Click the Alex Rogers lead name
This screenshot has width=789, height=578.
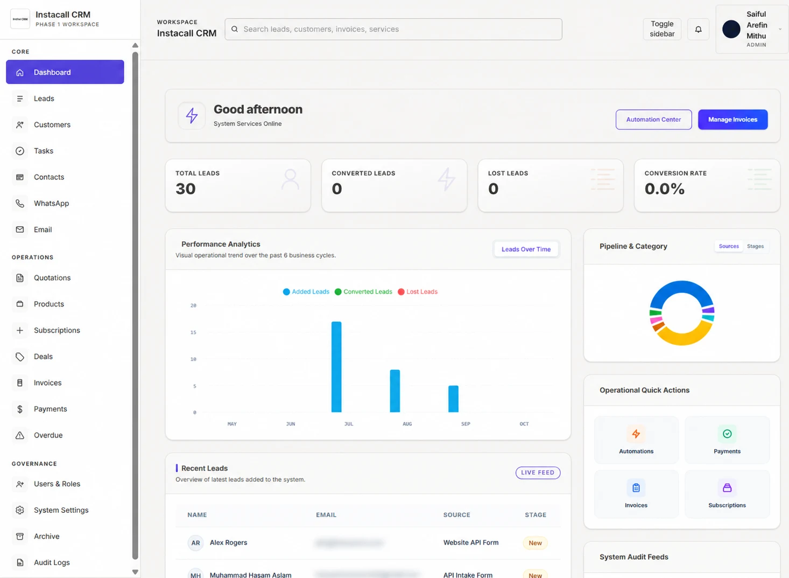click(x=228, y=542)
